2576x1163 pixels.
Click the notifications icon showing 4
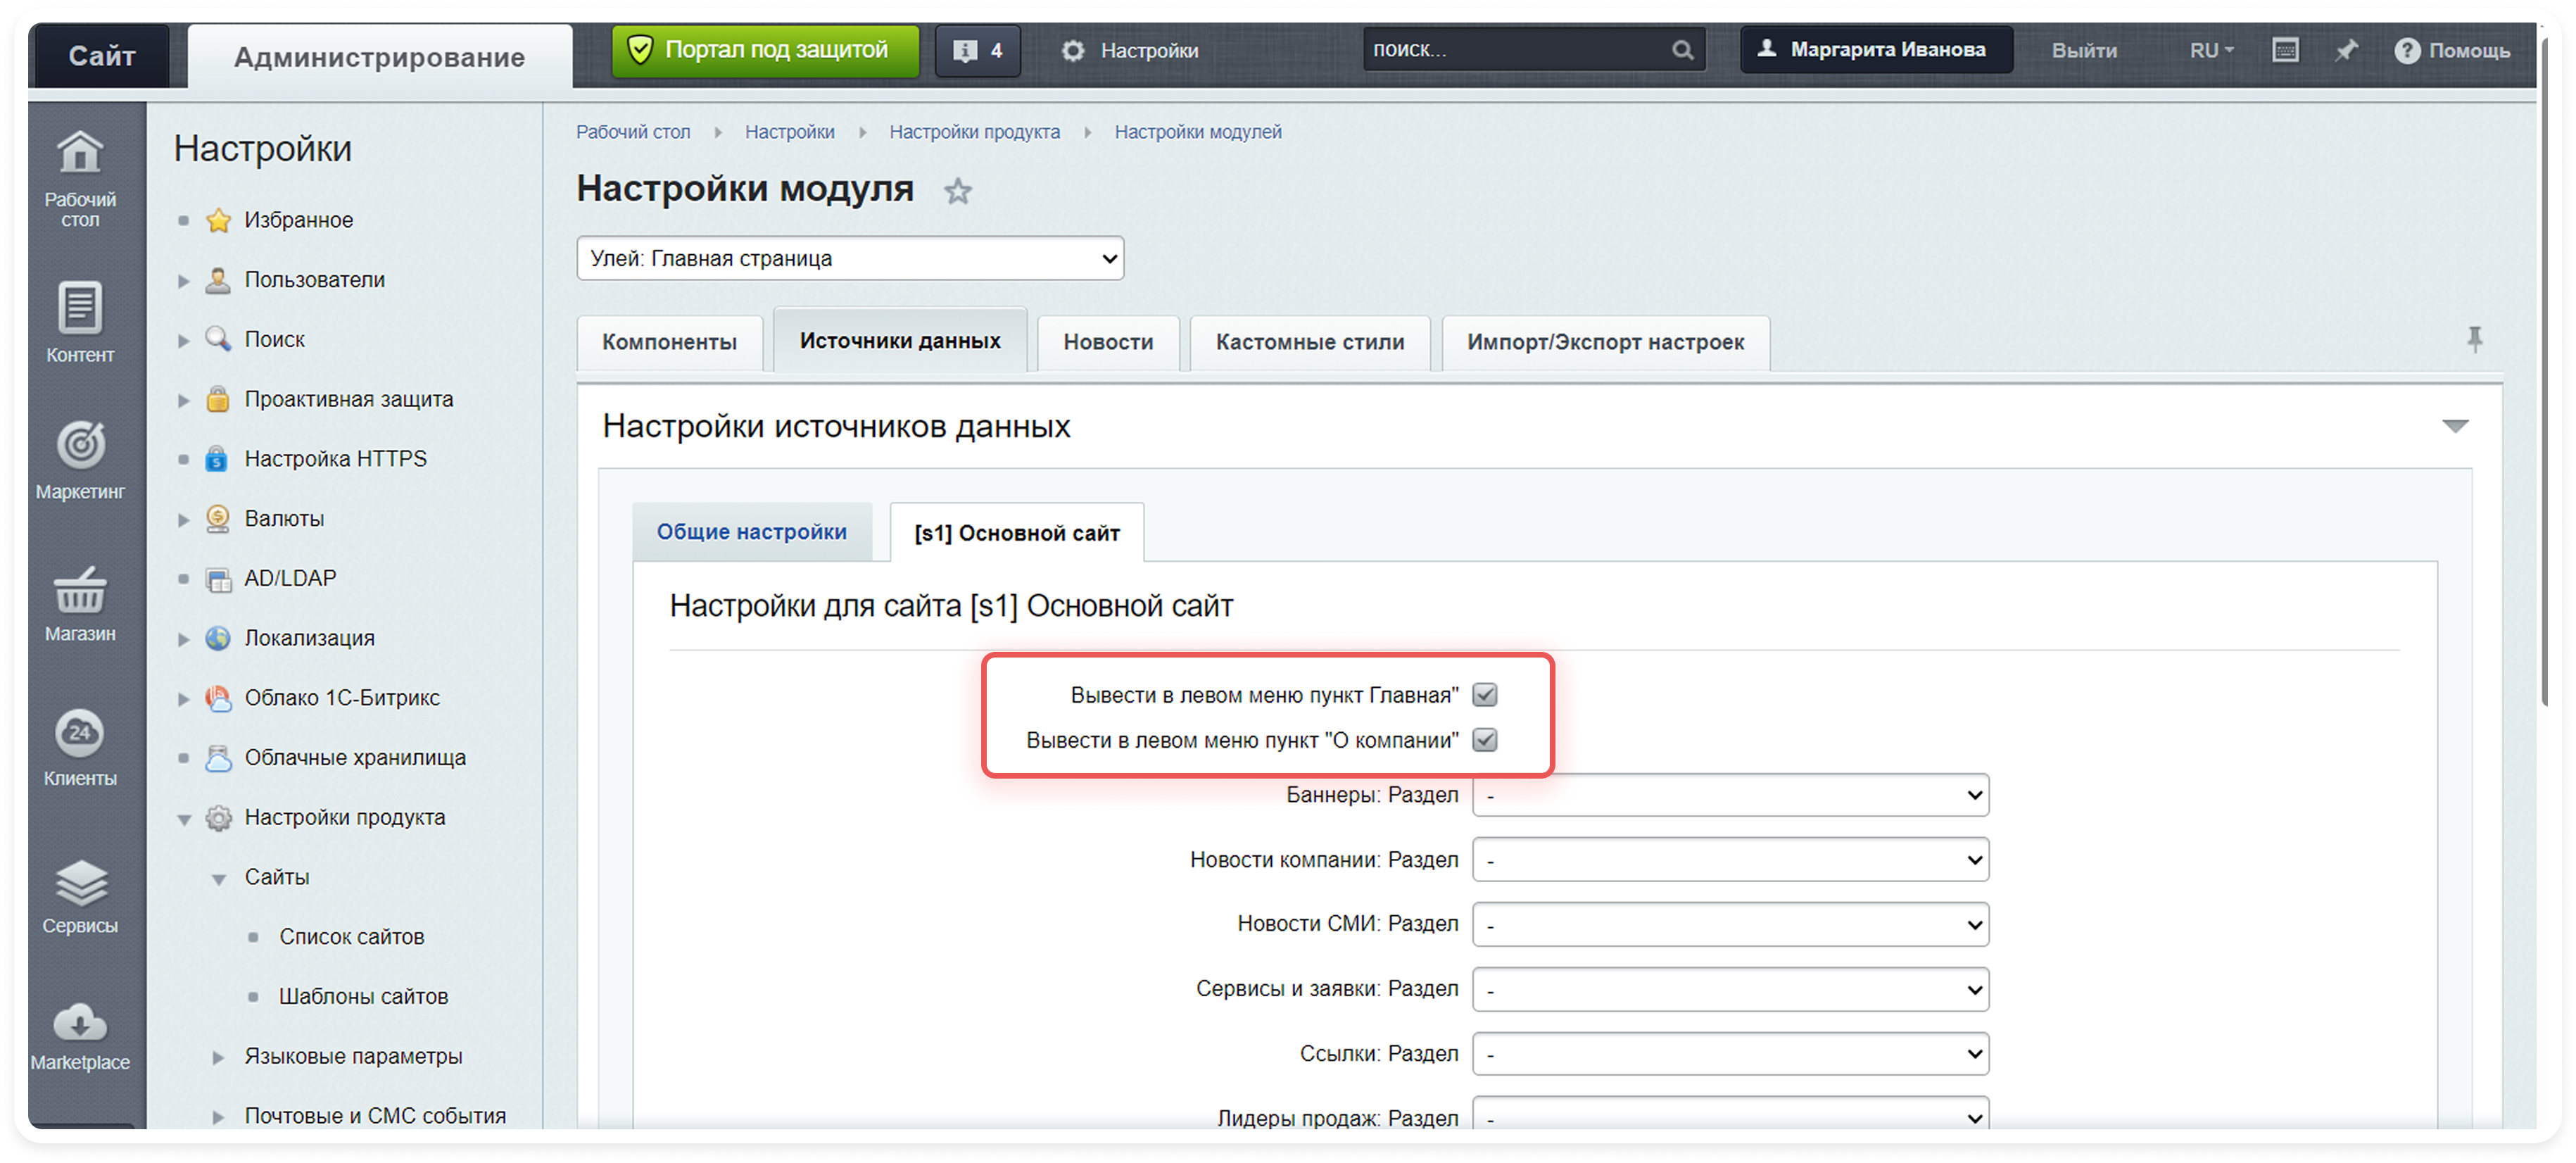(x=977, y=51)
